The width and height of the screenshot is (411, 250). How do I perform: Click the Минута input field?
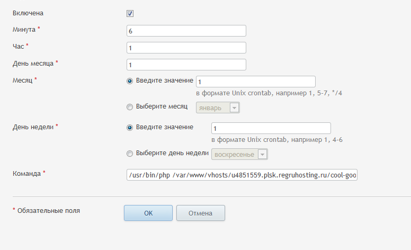(186, 31)
